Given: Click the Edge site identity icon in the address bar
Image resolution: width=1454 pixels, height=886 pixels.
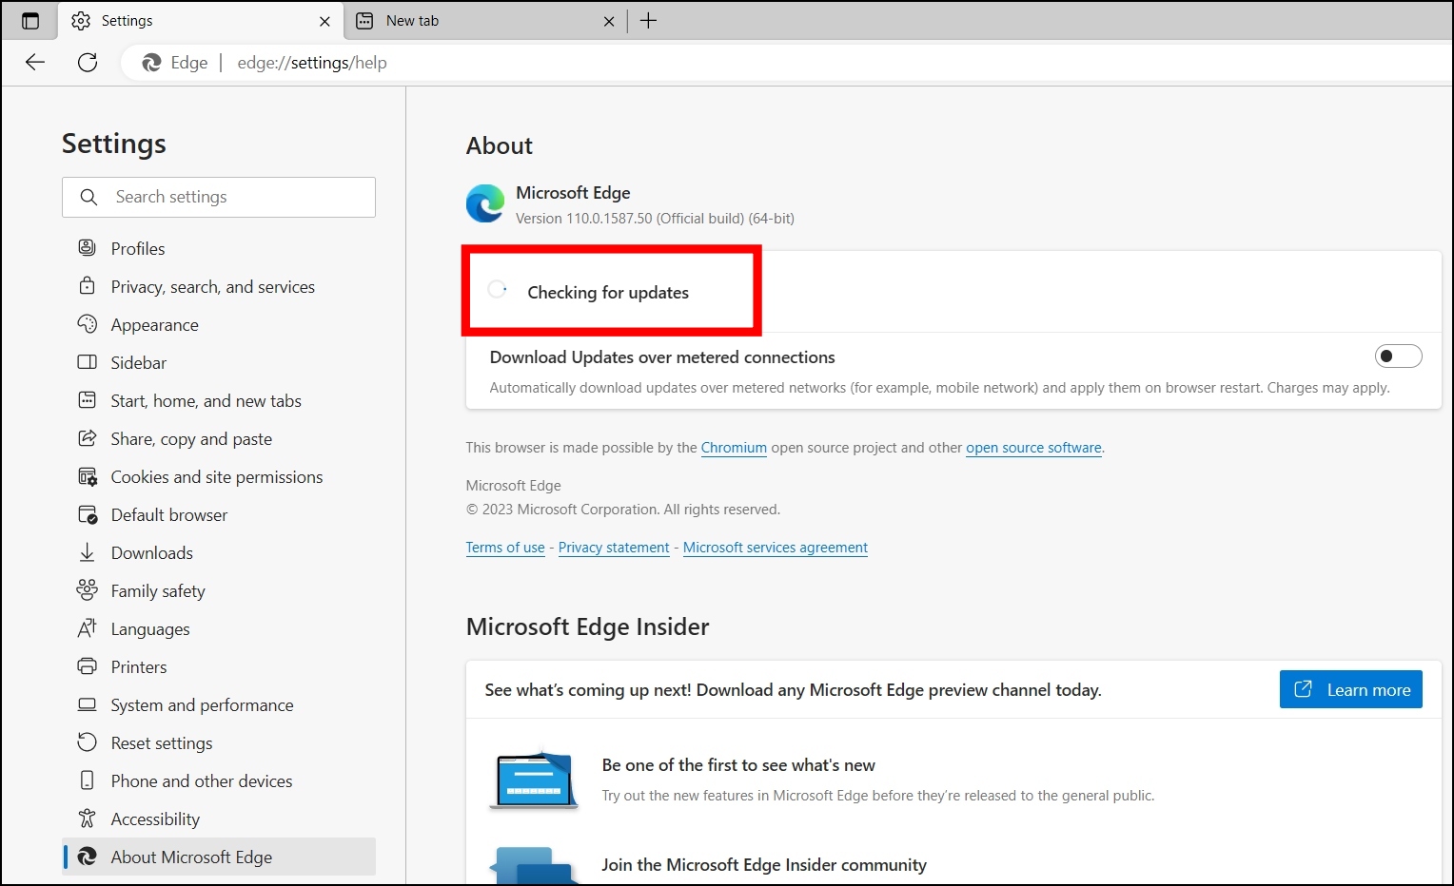Looking at the screenshot, I should tap(151, 63).
